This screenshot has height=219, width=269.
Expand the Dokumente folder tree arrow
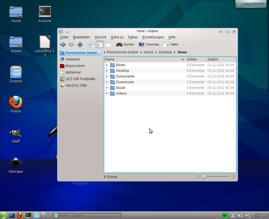(x=107, y=76)
